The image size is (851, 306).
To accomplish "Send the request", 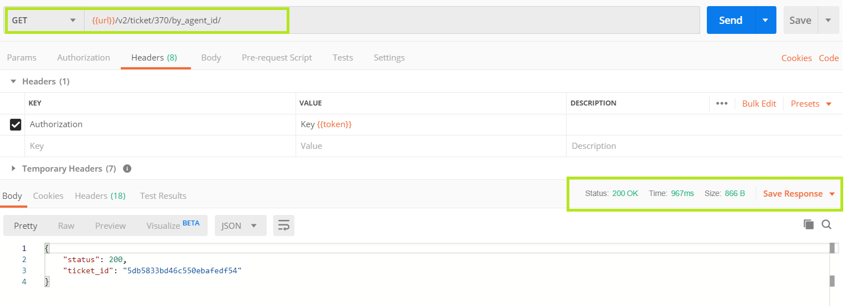I will point(730,20).
